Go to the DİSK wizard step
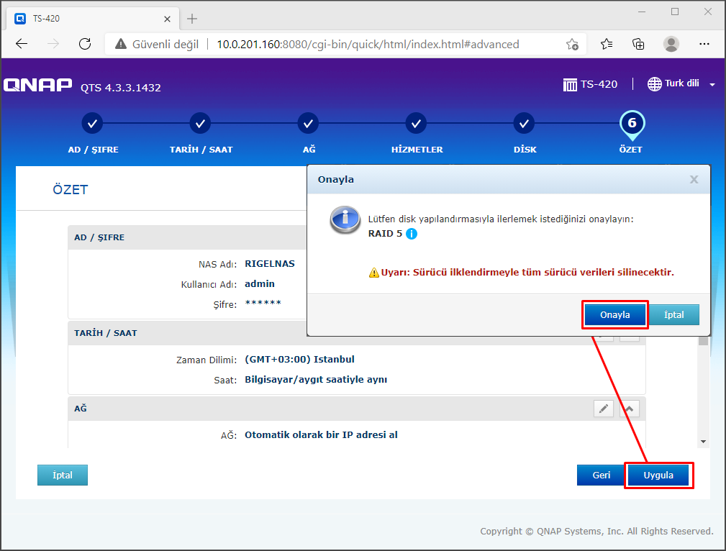Screen dimensions: 726x551 pyautogui.click(x=524, y=123)
